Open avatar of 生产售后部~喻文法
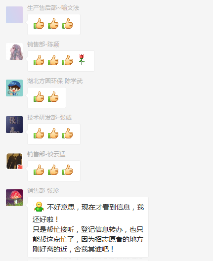 point(14,15)
